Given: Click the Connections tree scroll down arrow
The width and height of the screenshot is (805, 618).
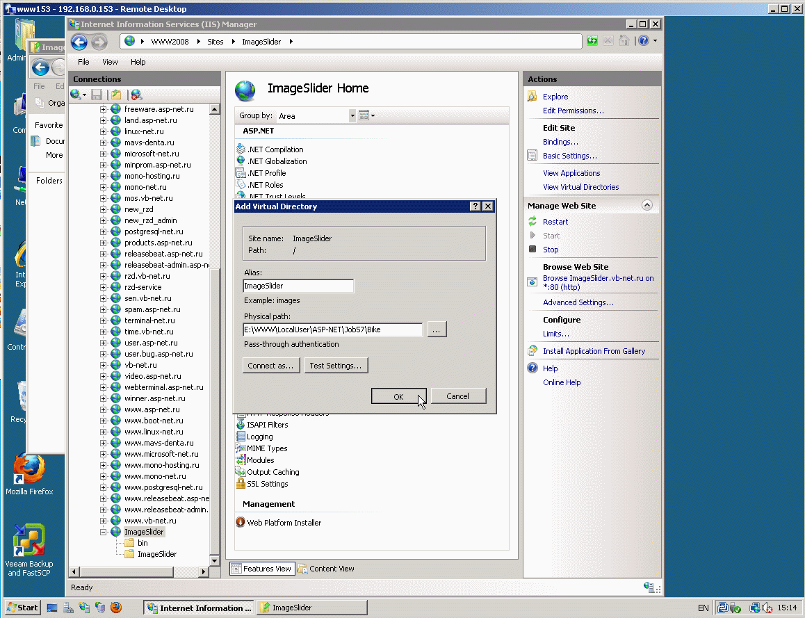Looking at the screenshot, I should [x=215, y=560].
